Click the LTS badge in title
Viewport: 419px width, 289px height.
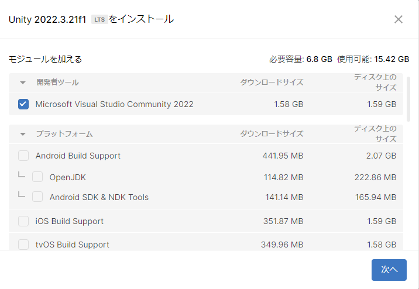(x=99, y=20)
